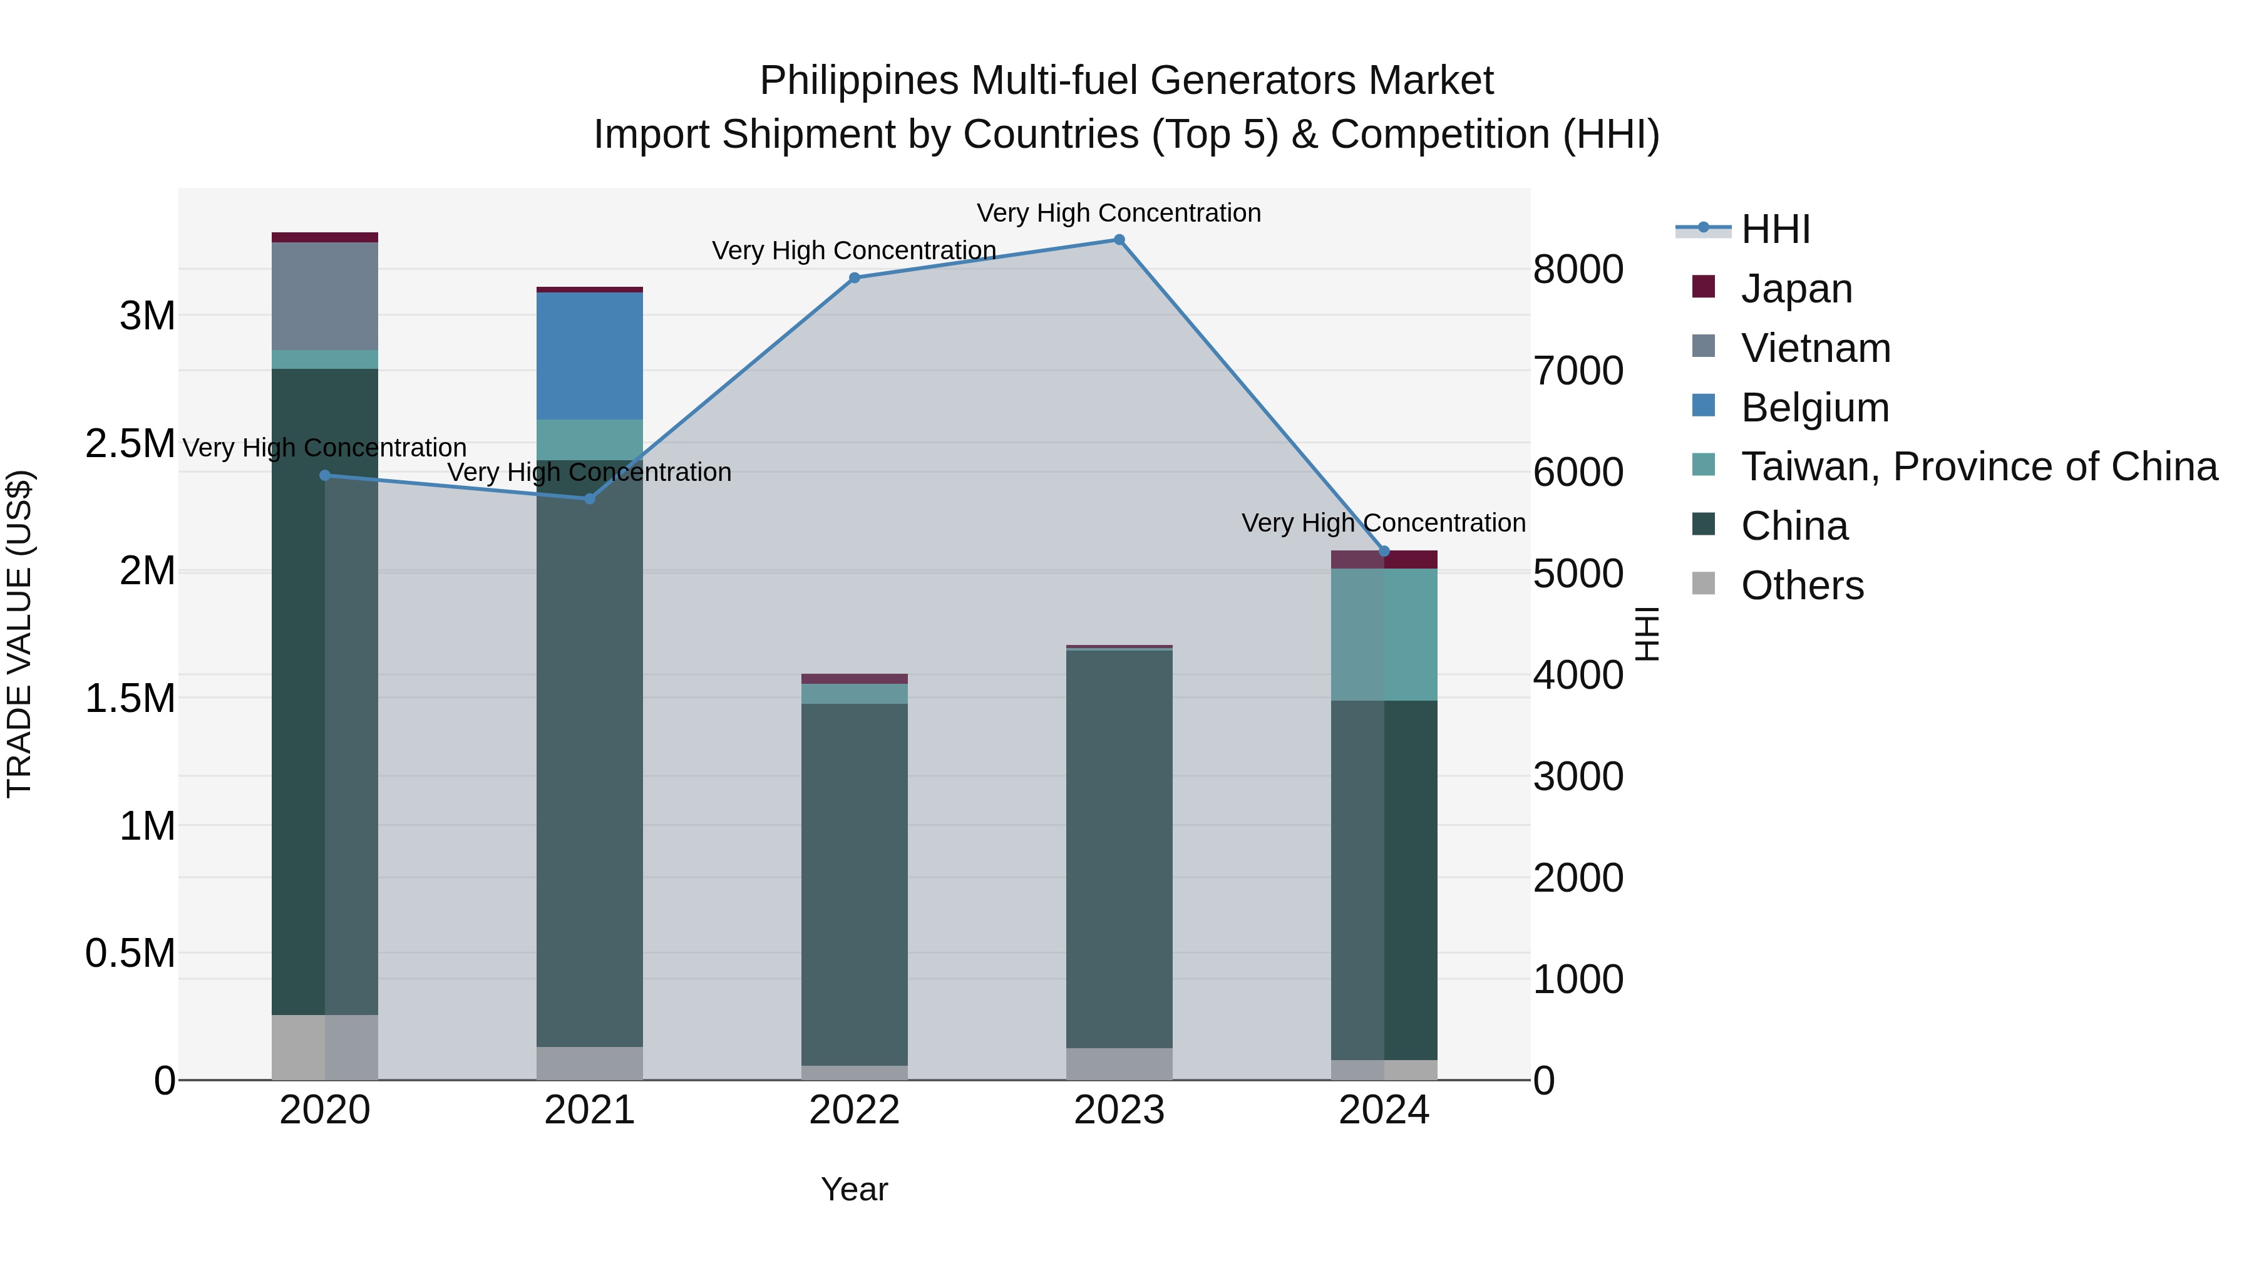The image size is (2254, 1268).
Task: Click the right-side HHI axis title
Action: click(x=1648, y=634)
